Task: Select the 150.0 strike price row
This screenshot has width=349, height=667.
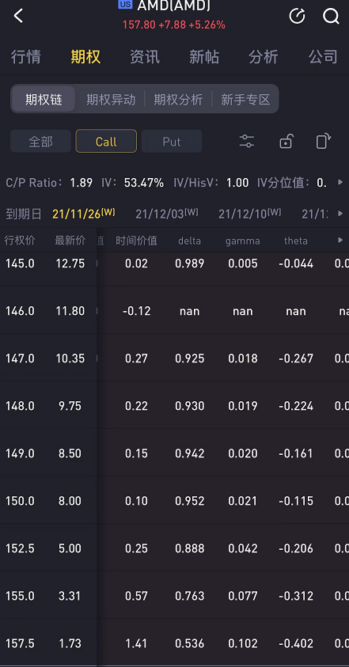Action: (174, 501)
